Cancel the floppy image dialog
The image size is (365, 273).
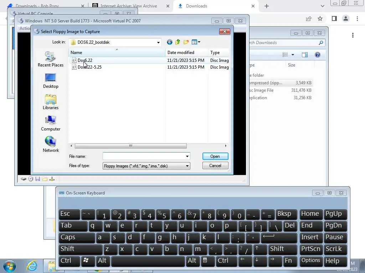point(215,166)
